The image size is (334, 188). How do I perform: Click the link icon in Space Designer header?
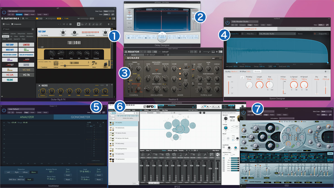(x=327, y=25)
